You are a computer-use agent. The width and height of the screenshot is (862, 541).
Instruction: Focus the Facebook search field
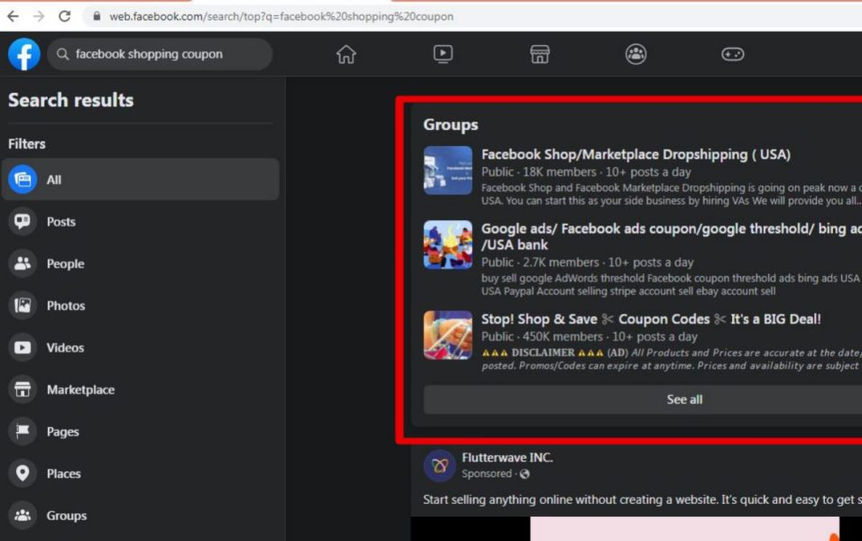click(x=160, y=54)
